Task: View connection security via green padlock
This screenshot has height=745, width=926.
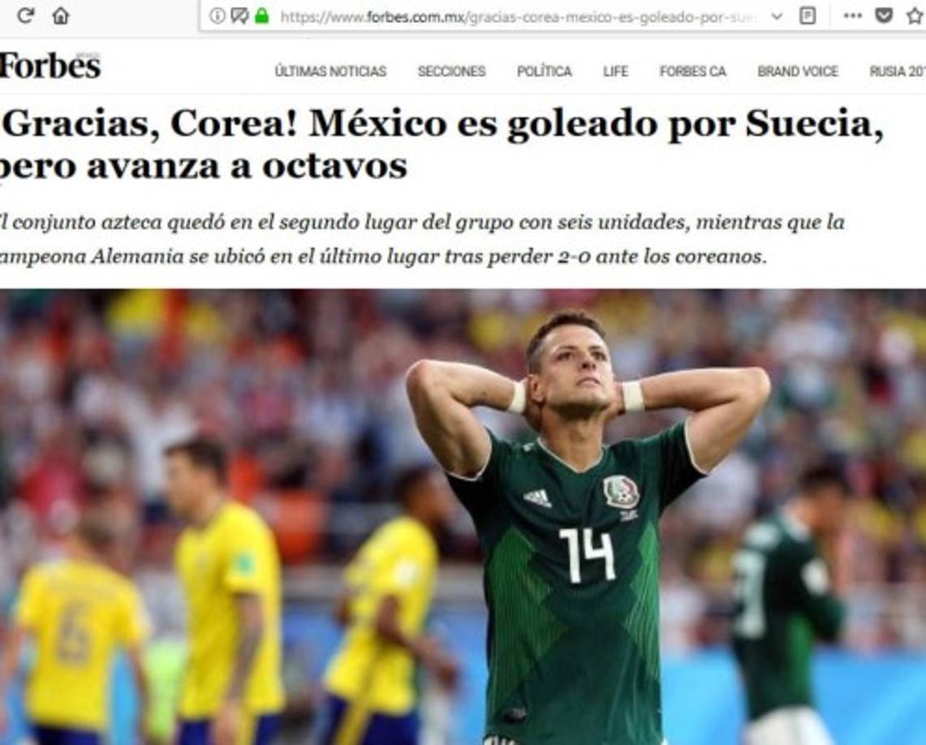Action: click(x=261, y=16)
